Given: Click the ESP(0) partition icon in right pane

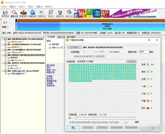Looking at the screenshot, I should pyautogui.click(x=50, y=44).
